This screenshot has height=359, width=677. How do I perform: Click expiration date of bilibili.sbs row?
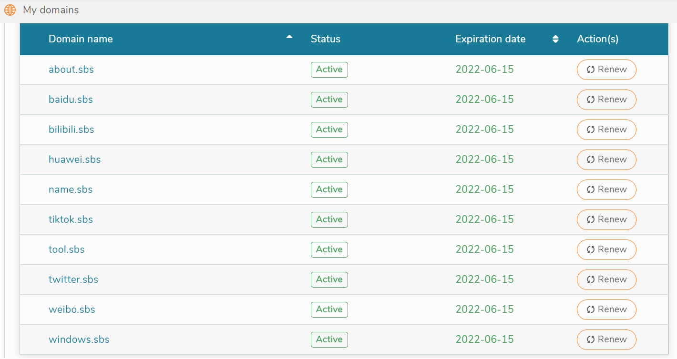485,130
